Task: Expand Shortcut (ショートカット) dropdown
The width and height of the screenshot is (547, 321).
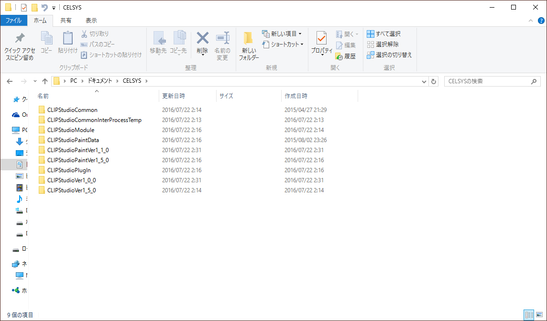Action: point(302,44)
